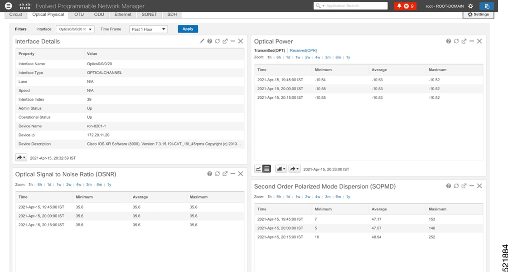The height and width of the screenshot is (272, 508).
Task: Open the Settings button
Action: [x=478, y=15]
